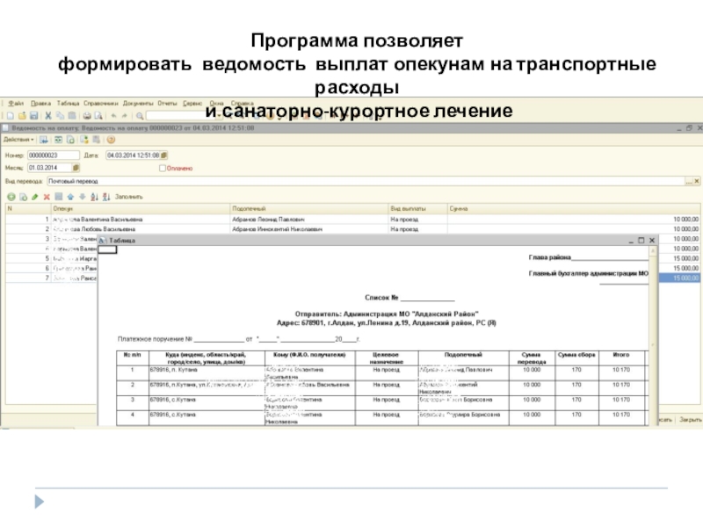703x527 pixels.
Task: Click the help question-mark icon in the document toolbar
Action: 112,140
